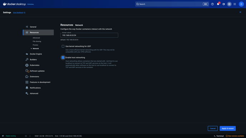Click the Cancel button
Viewport: 246px width, 138px height.
(213, 128)
